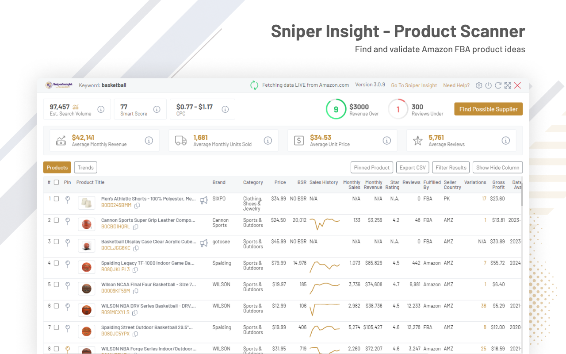Viewport: 566px width, 354px height.
Task: Toggle the select-all checkbox in table header
Action: point(56,182)
